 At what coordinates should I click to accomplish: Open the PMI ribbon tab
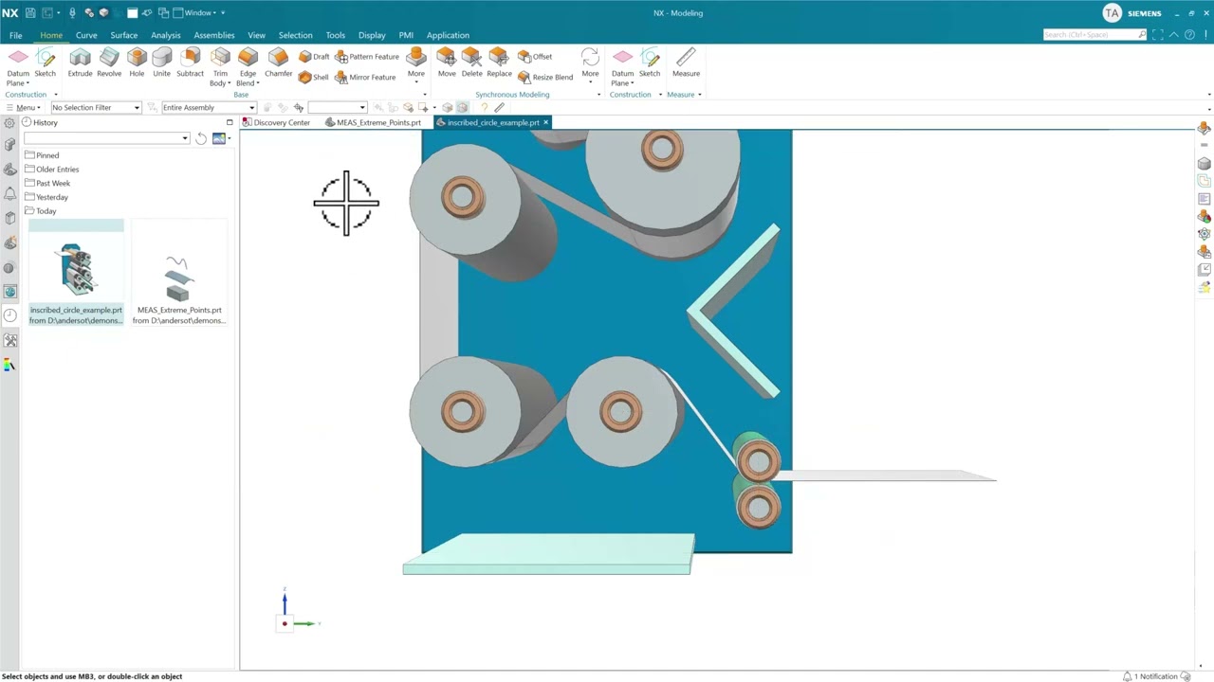tap(406, 35)
